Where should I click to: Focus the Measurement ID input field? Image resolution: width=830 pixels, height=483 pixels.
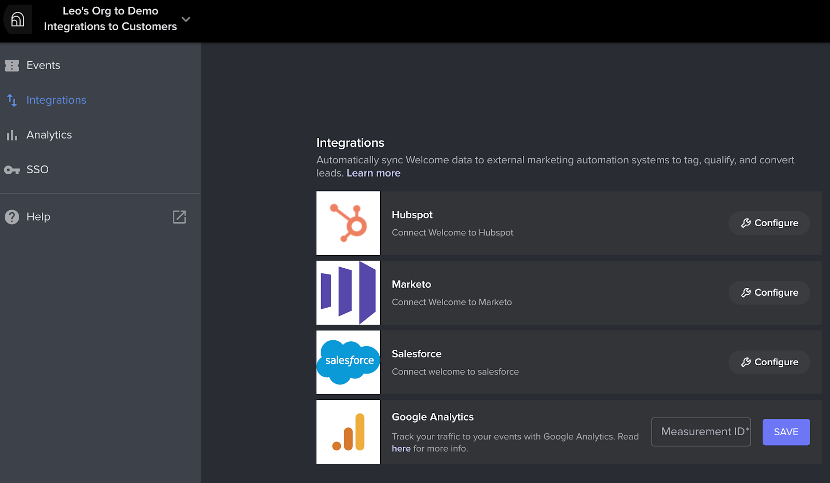(x=701, y=432)
